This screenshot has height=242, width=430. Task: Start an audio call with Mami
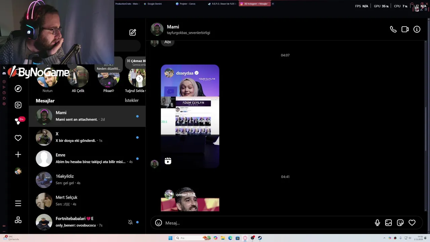coord(393,29)
